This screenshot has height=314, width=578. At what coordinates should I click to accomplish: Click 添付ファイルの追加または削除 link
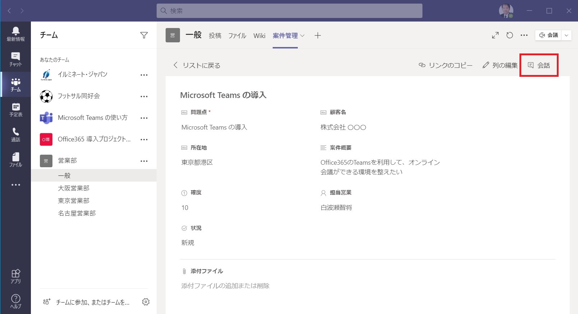click(225, 286)
